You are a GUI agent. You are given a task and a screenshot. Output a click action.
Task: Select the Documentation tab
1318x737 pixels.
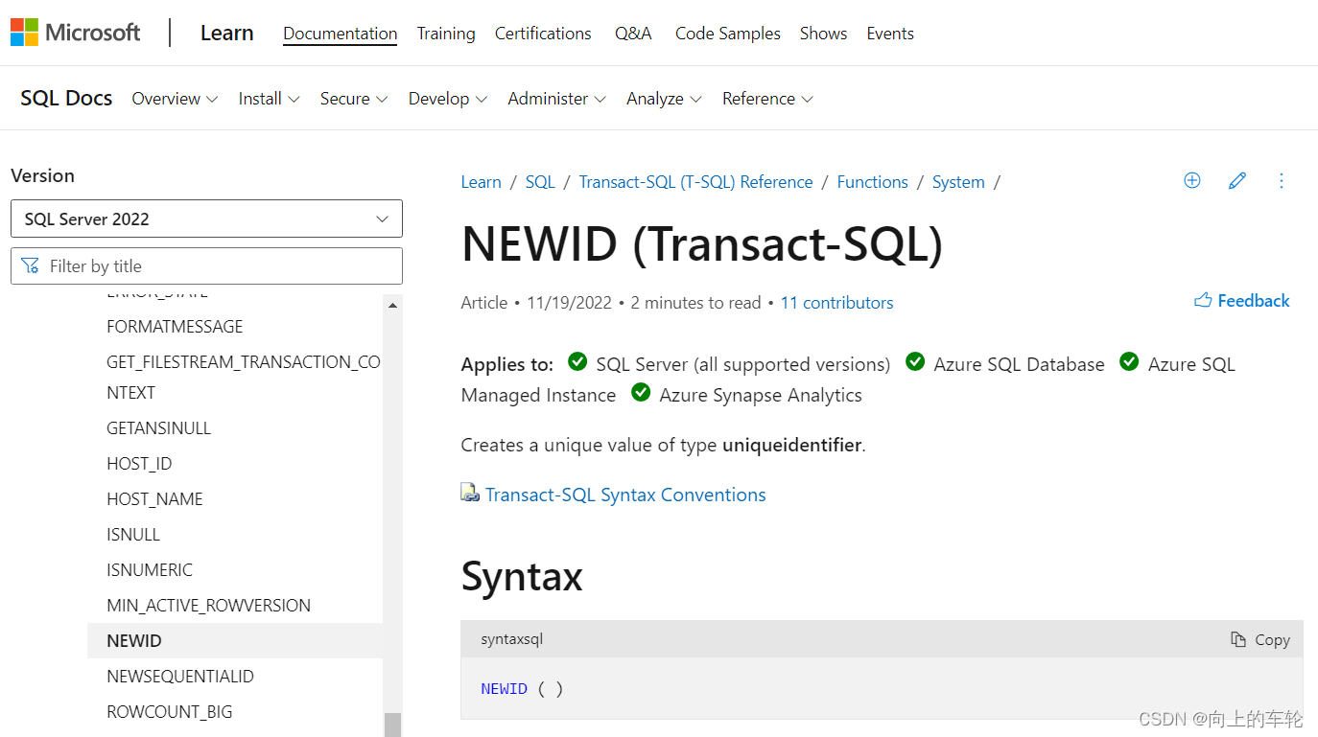click(340, 34)
